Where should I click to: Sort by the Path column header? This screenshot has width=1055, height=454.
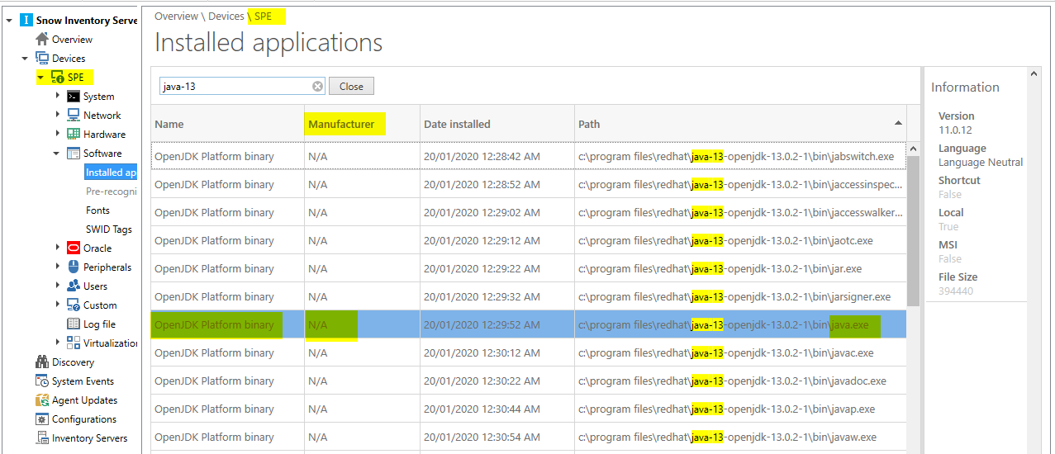(x=740, y=124)
